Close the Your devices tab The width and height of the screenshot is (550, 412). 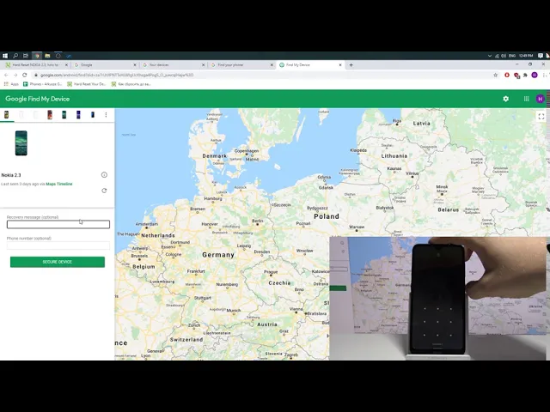(203, 65)
